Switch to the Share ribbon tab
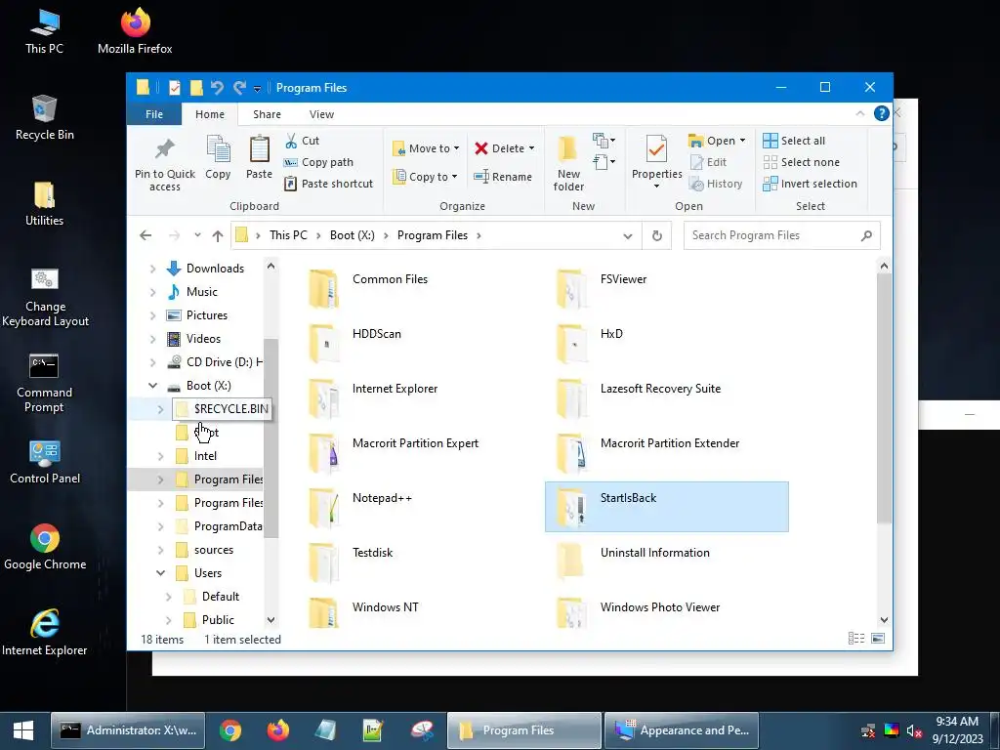 [267, 114]
